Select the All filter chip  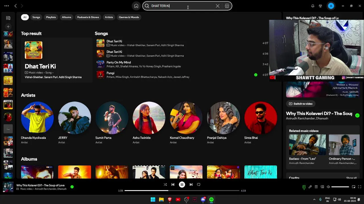click(25, 17)
